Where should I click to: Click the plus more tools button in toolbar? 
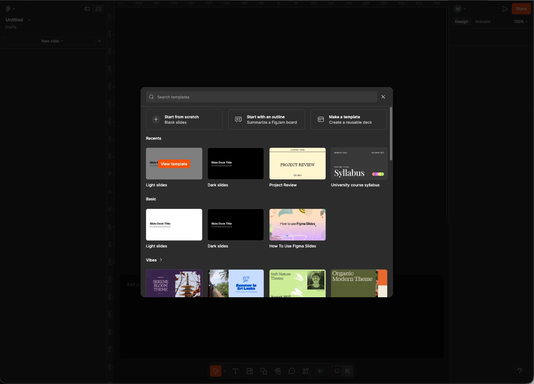(x=319, y=371)
